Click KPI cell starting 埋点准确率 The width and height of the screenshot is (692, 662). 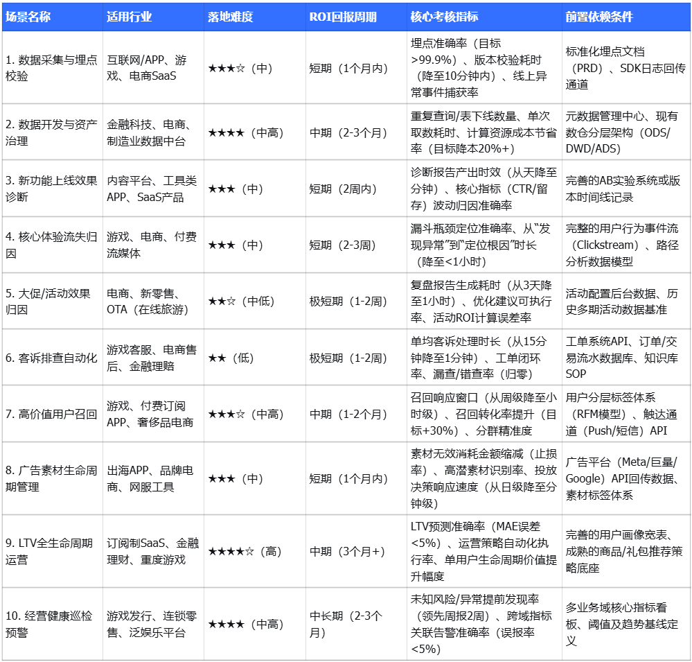click(485, 67)
